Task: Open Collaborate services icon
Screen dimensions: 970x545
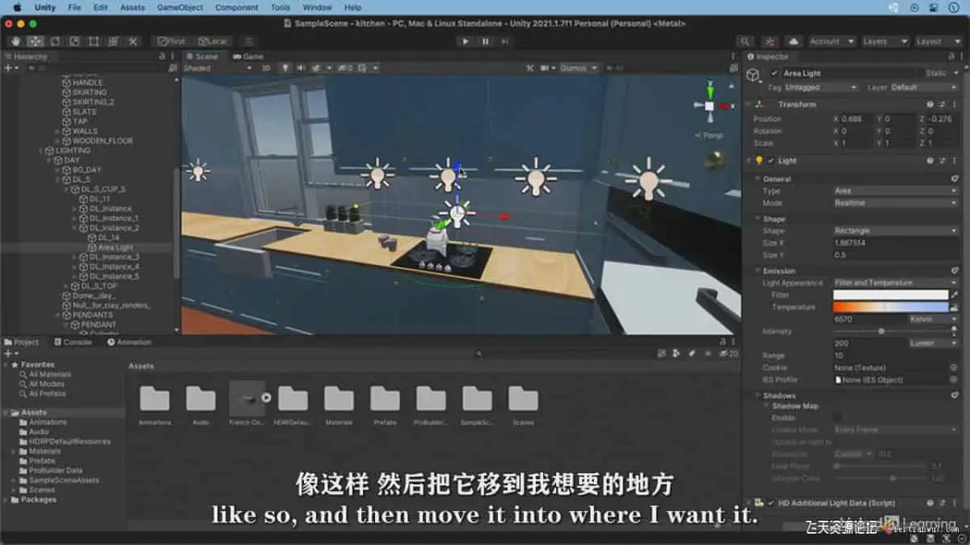Action: pos(770,41)
